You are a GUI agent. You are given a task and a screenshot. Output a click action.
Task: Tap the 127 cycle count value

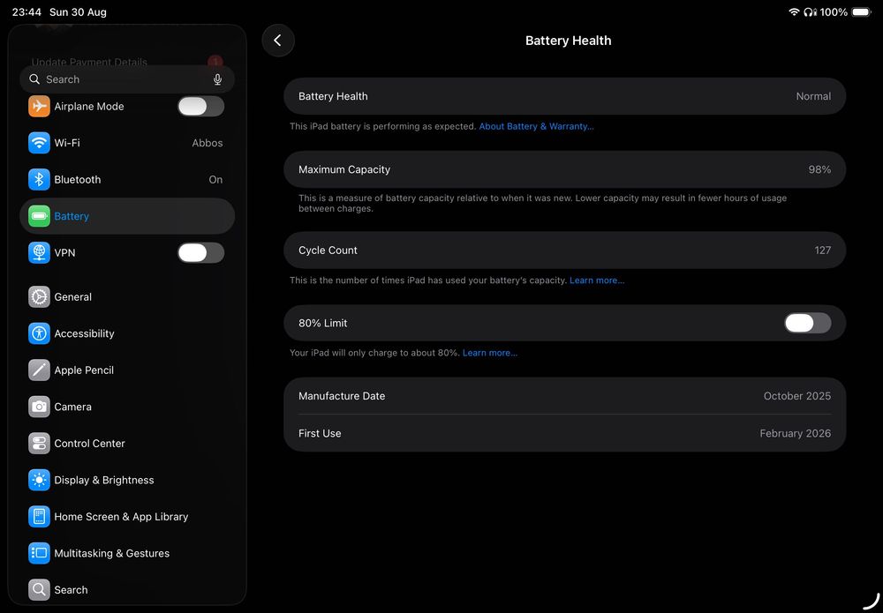(x=823, y=250)
